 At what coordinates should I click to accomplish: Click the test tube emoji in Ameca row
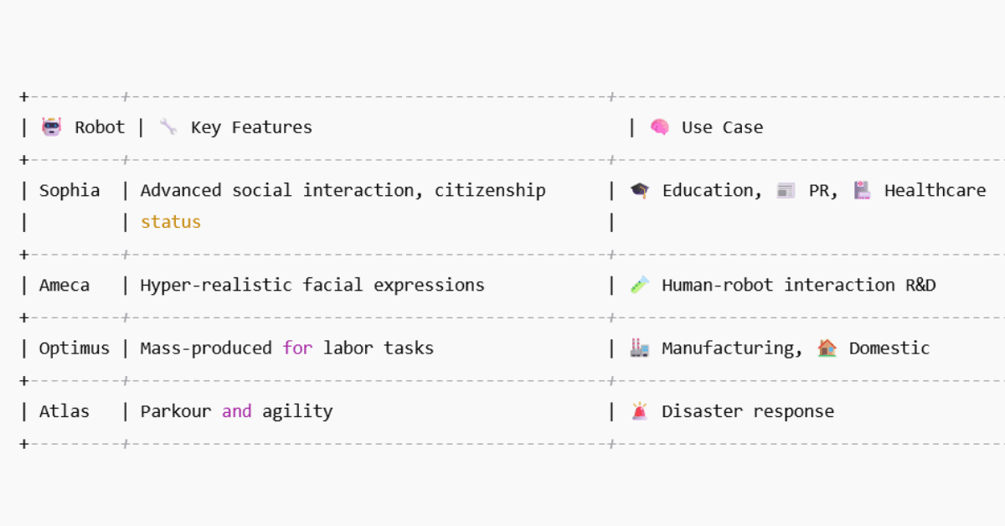640,285
